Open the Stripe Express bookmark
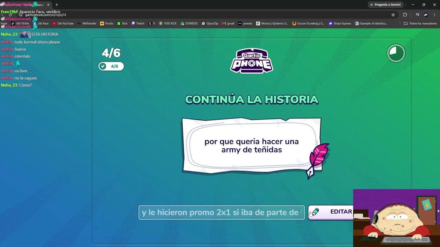Viewport: 440px width, 247px height. pyautogui.click(x=340, y=24)
